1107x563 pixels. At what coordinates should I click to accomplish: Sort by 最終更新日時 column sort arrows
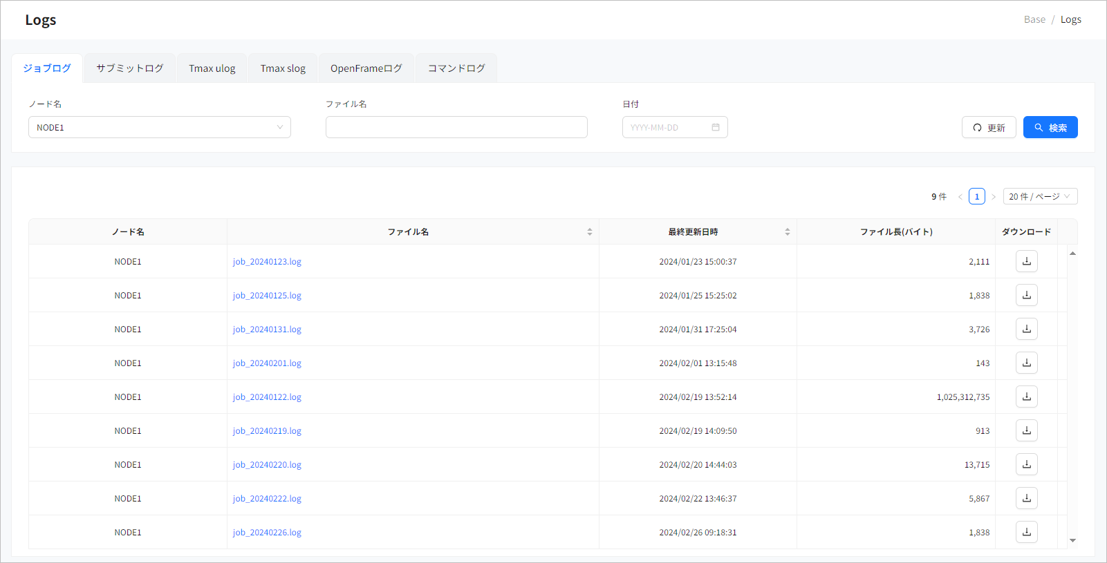pos(787,232)
